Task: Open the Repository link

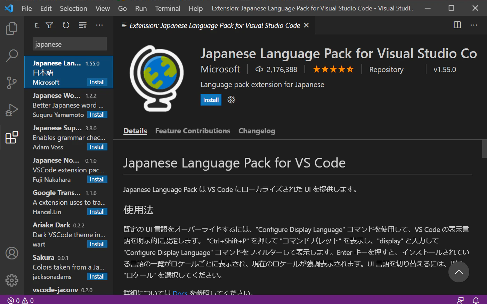Action: pos(386,70)
